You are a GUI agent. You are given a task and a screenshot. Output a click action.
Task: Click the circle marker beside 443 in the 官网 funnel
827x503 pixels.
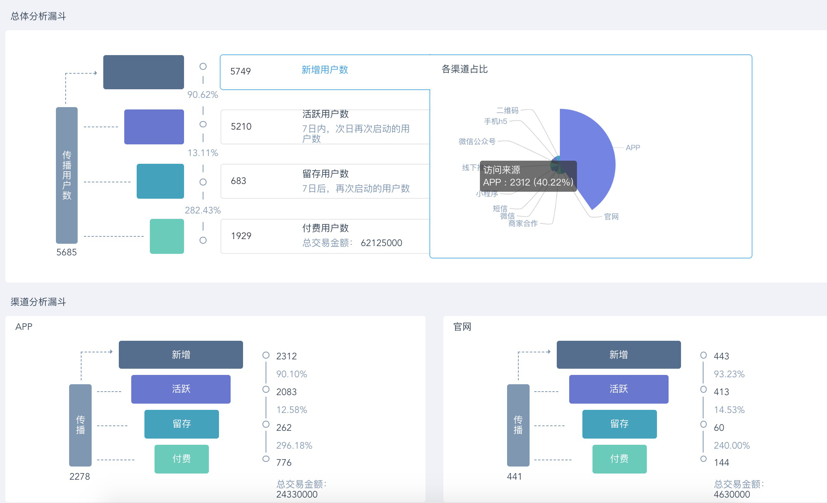(704, 355)
